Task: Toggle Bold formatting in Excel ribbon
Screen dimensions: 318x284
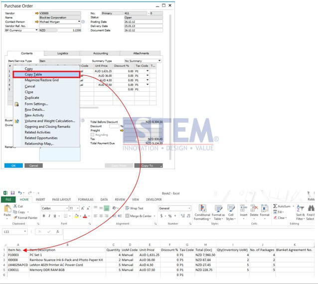Action: [x=44, y=216]
